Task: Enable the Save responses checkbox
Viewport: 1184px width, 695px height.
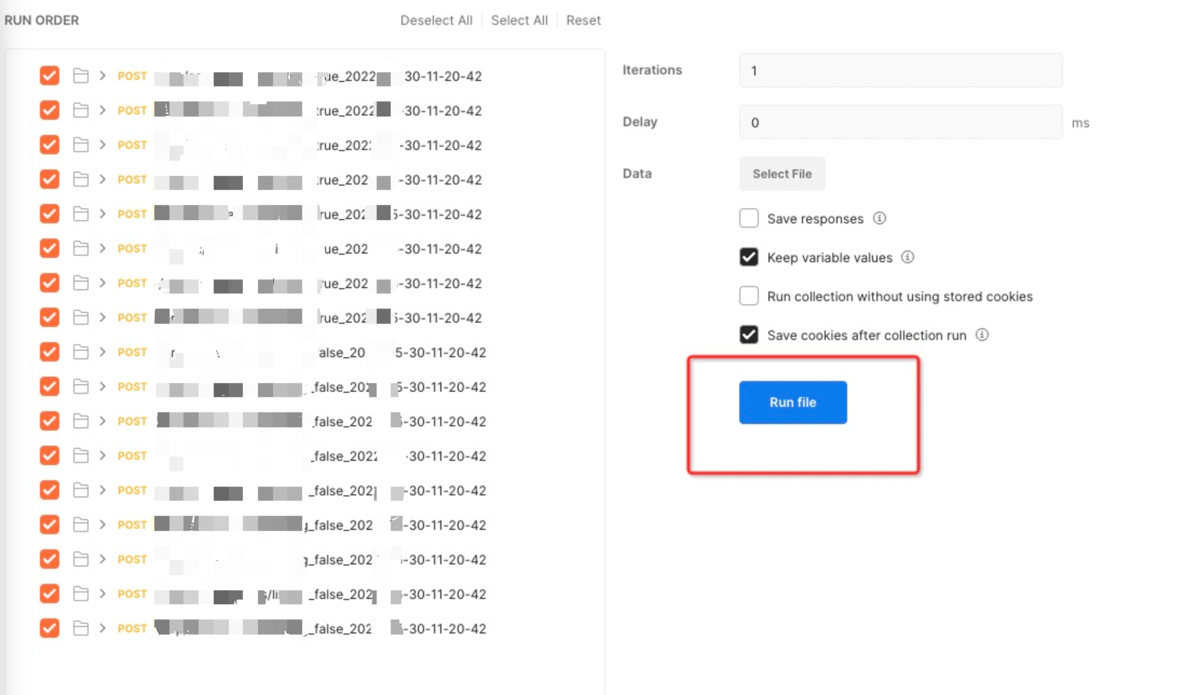Action: [x=748, y=218]
